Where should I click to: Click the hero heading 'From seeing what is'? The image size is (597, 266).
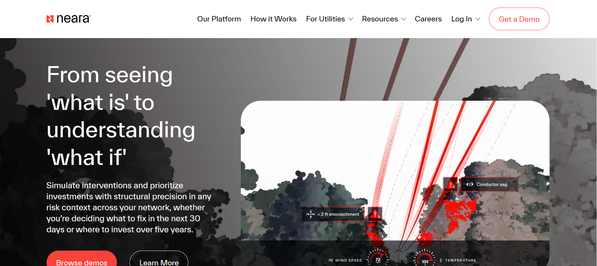[121, 116]
